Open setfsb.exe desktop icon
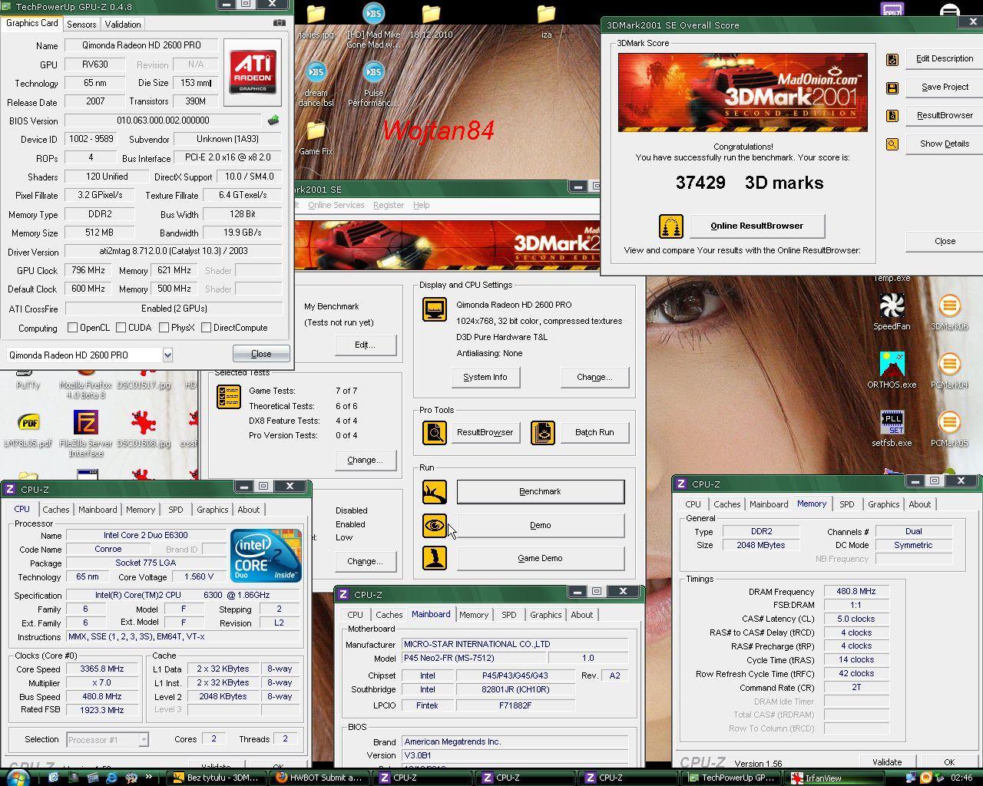This screenshot has height=786, width=983. 892,429
